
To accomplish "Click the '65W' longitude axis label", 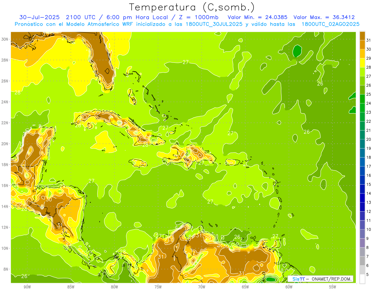I will [x=245, y=287].
